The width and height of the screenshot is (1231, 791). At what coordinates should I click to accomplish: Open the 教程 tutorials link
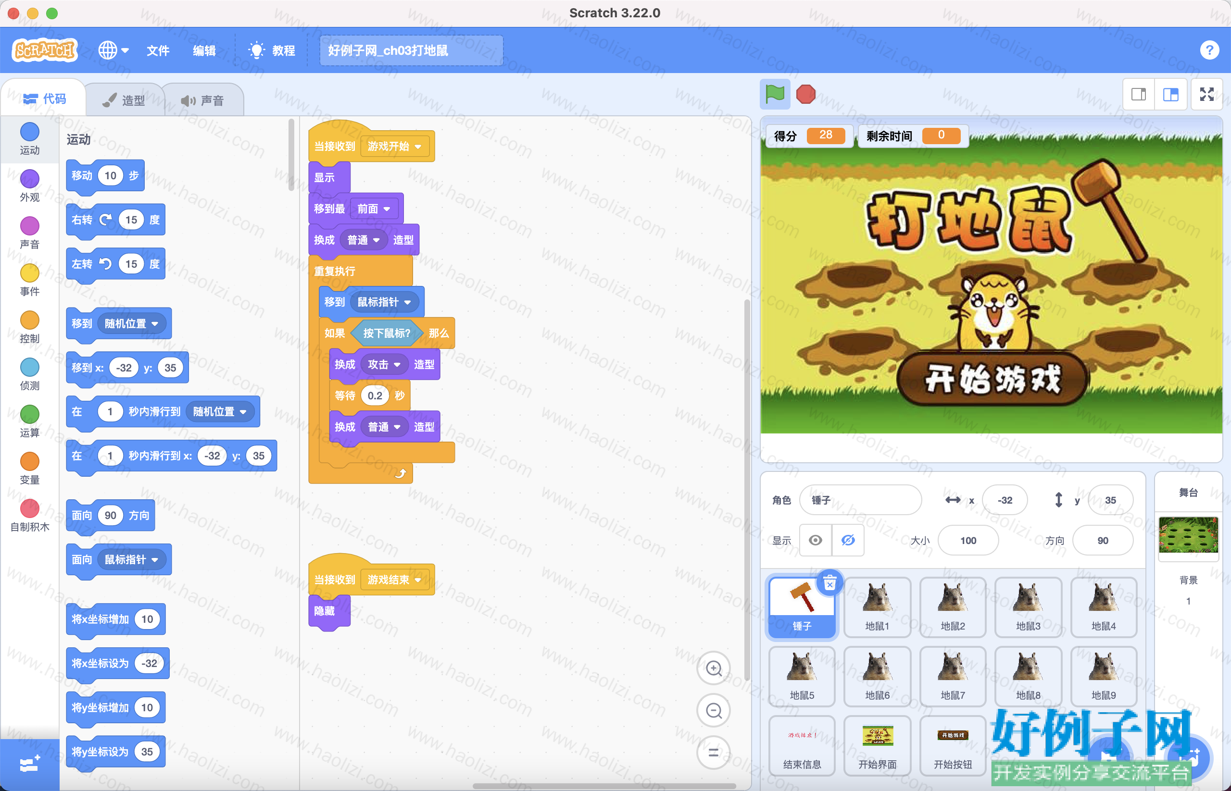click(271, 50)
